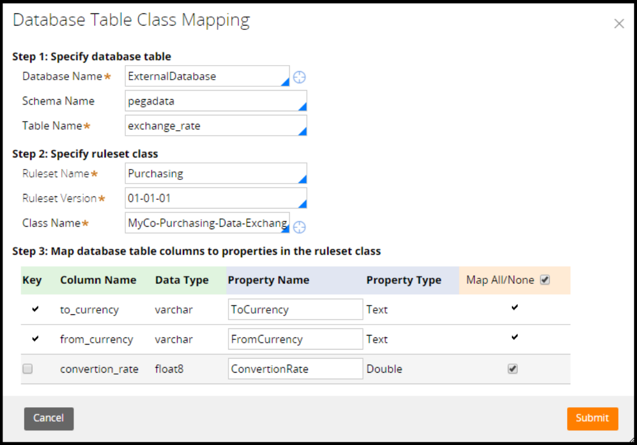Screen dimensions: 637x445
Task: Expand the Ruleset Name dropdown
Action: 216,174
